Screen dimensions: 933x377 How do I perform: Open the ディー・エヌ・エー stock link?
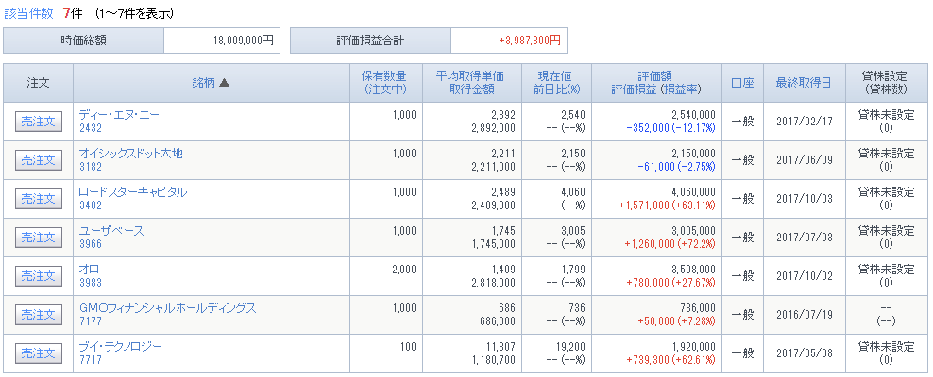119,115
